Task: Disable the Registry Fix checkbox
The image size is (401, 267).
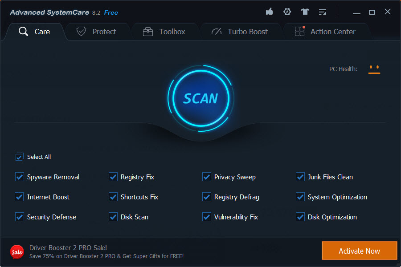Action: coord(113,177)
